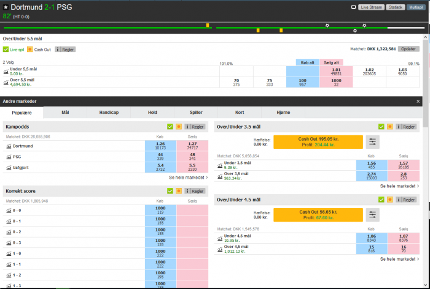The width and height of the screenshot is (430, 289).
Task: Switch to the Handicap tab
Action: point(109,113)
